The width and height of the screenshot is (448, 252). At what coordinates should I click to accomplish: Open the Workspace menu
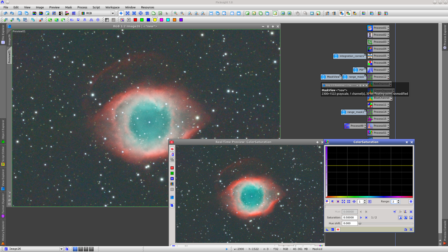click(x=113, y=7)
